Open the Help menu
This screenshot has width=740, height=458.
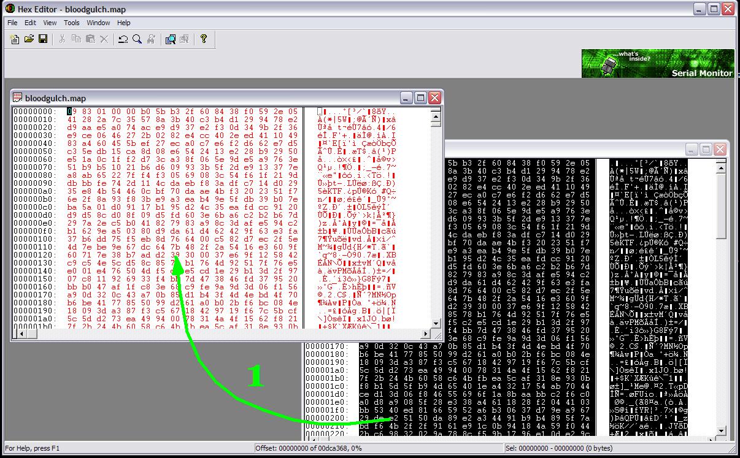(124, 23)
